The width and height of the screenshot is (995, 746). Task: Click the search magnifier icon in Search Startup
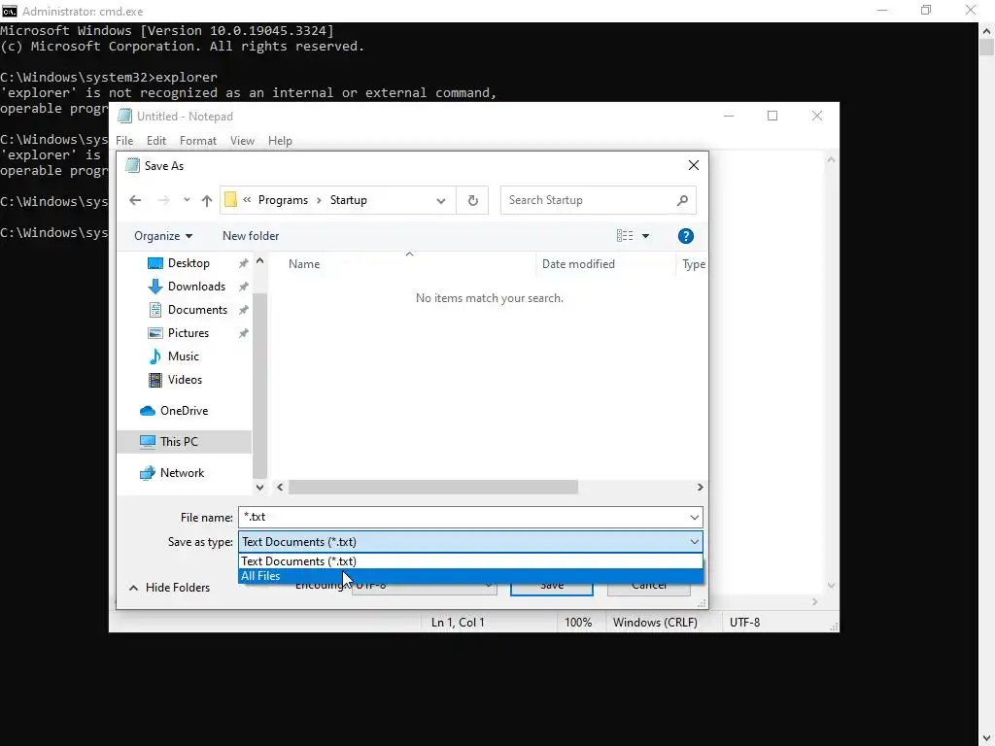click(x=682, y=200)
